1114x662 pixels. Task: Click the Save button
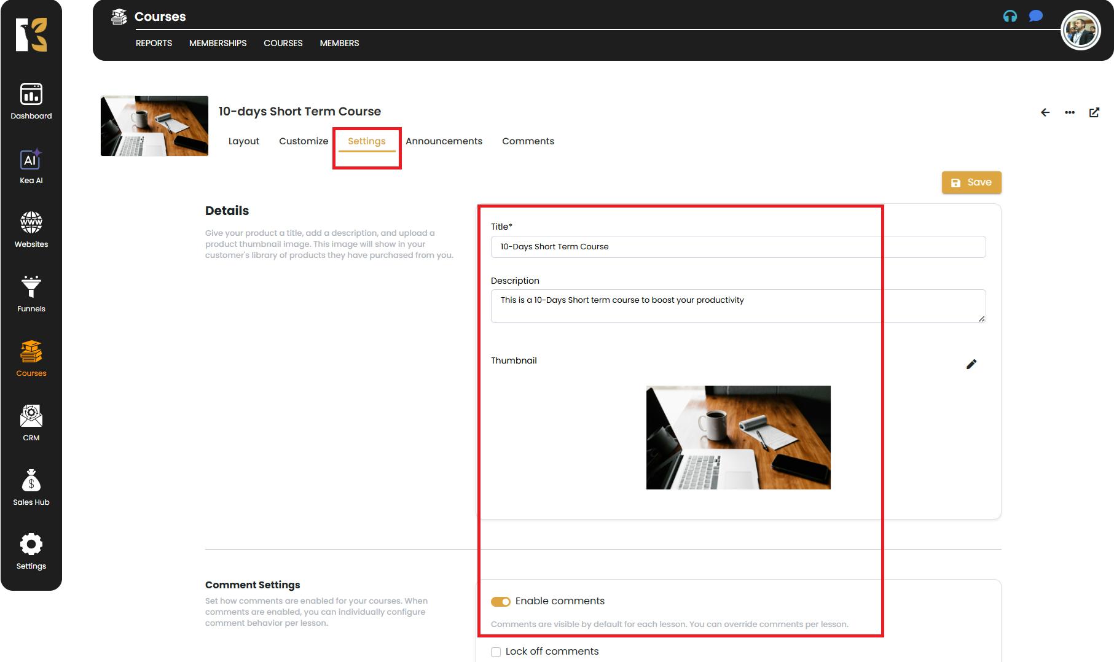click(x=971, y=182)
